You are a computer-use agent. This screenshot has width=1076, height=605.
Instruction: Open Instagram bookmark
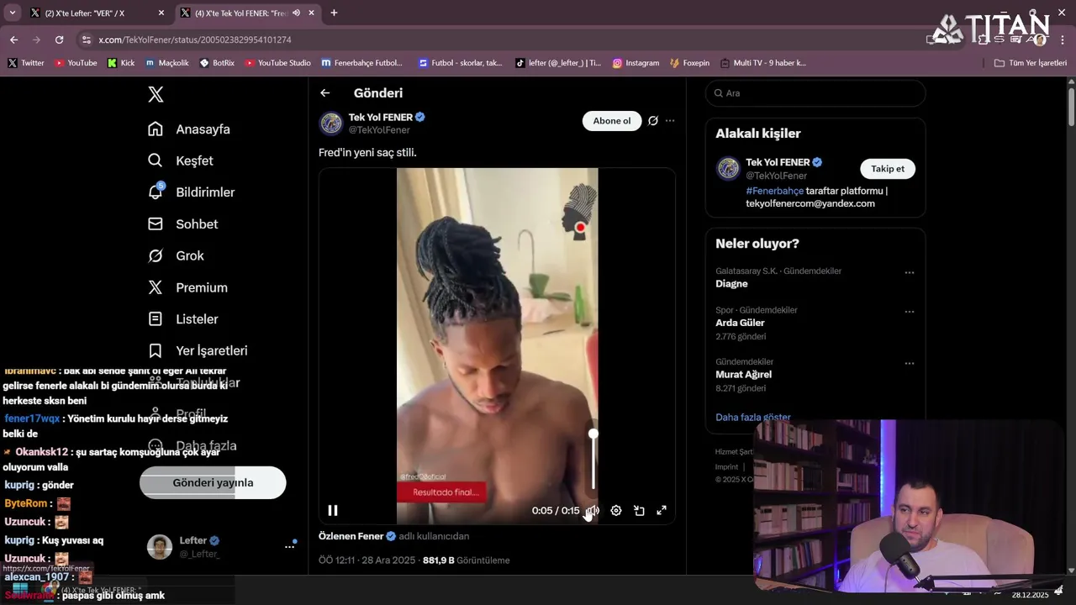pos(636,63)
